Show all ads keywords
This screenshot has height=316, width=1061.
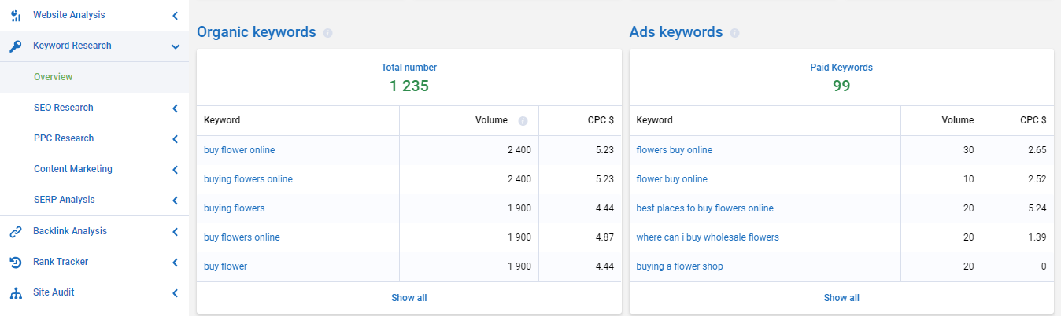coord(841,298)
